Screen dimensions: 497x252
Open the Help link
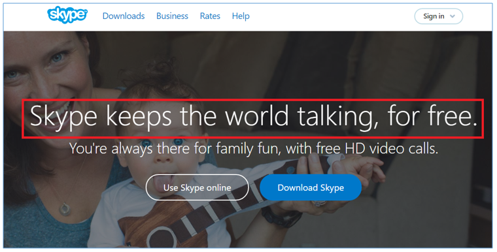coord(241,16)
